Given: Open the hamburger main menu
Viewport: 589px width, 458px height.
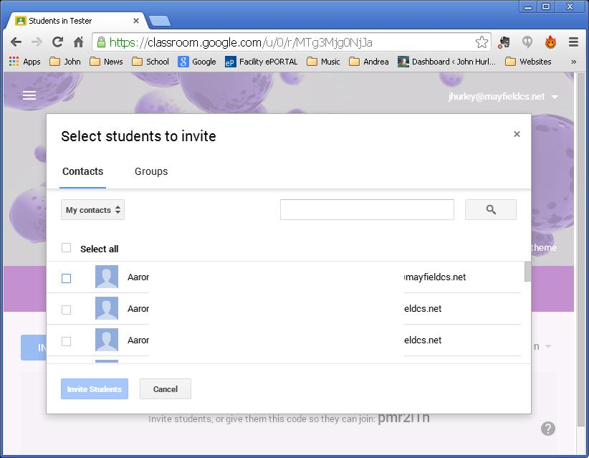Looking at the screenshot, I should click(x=29, y=95).
